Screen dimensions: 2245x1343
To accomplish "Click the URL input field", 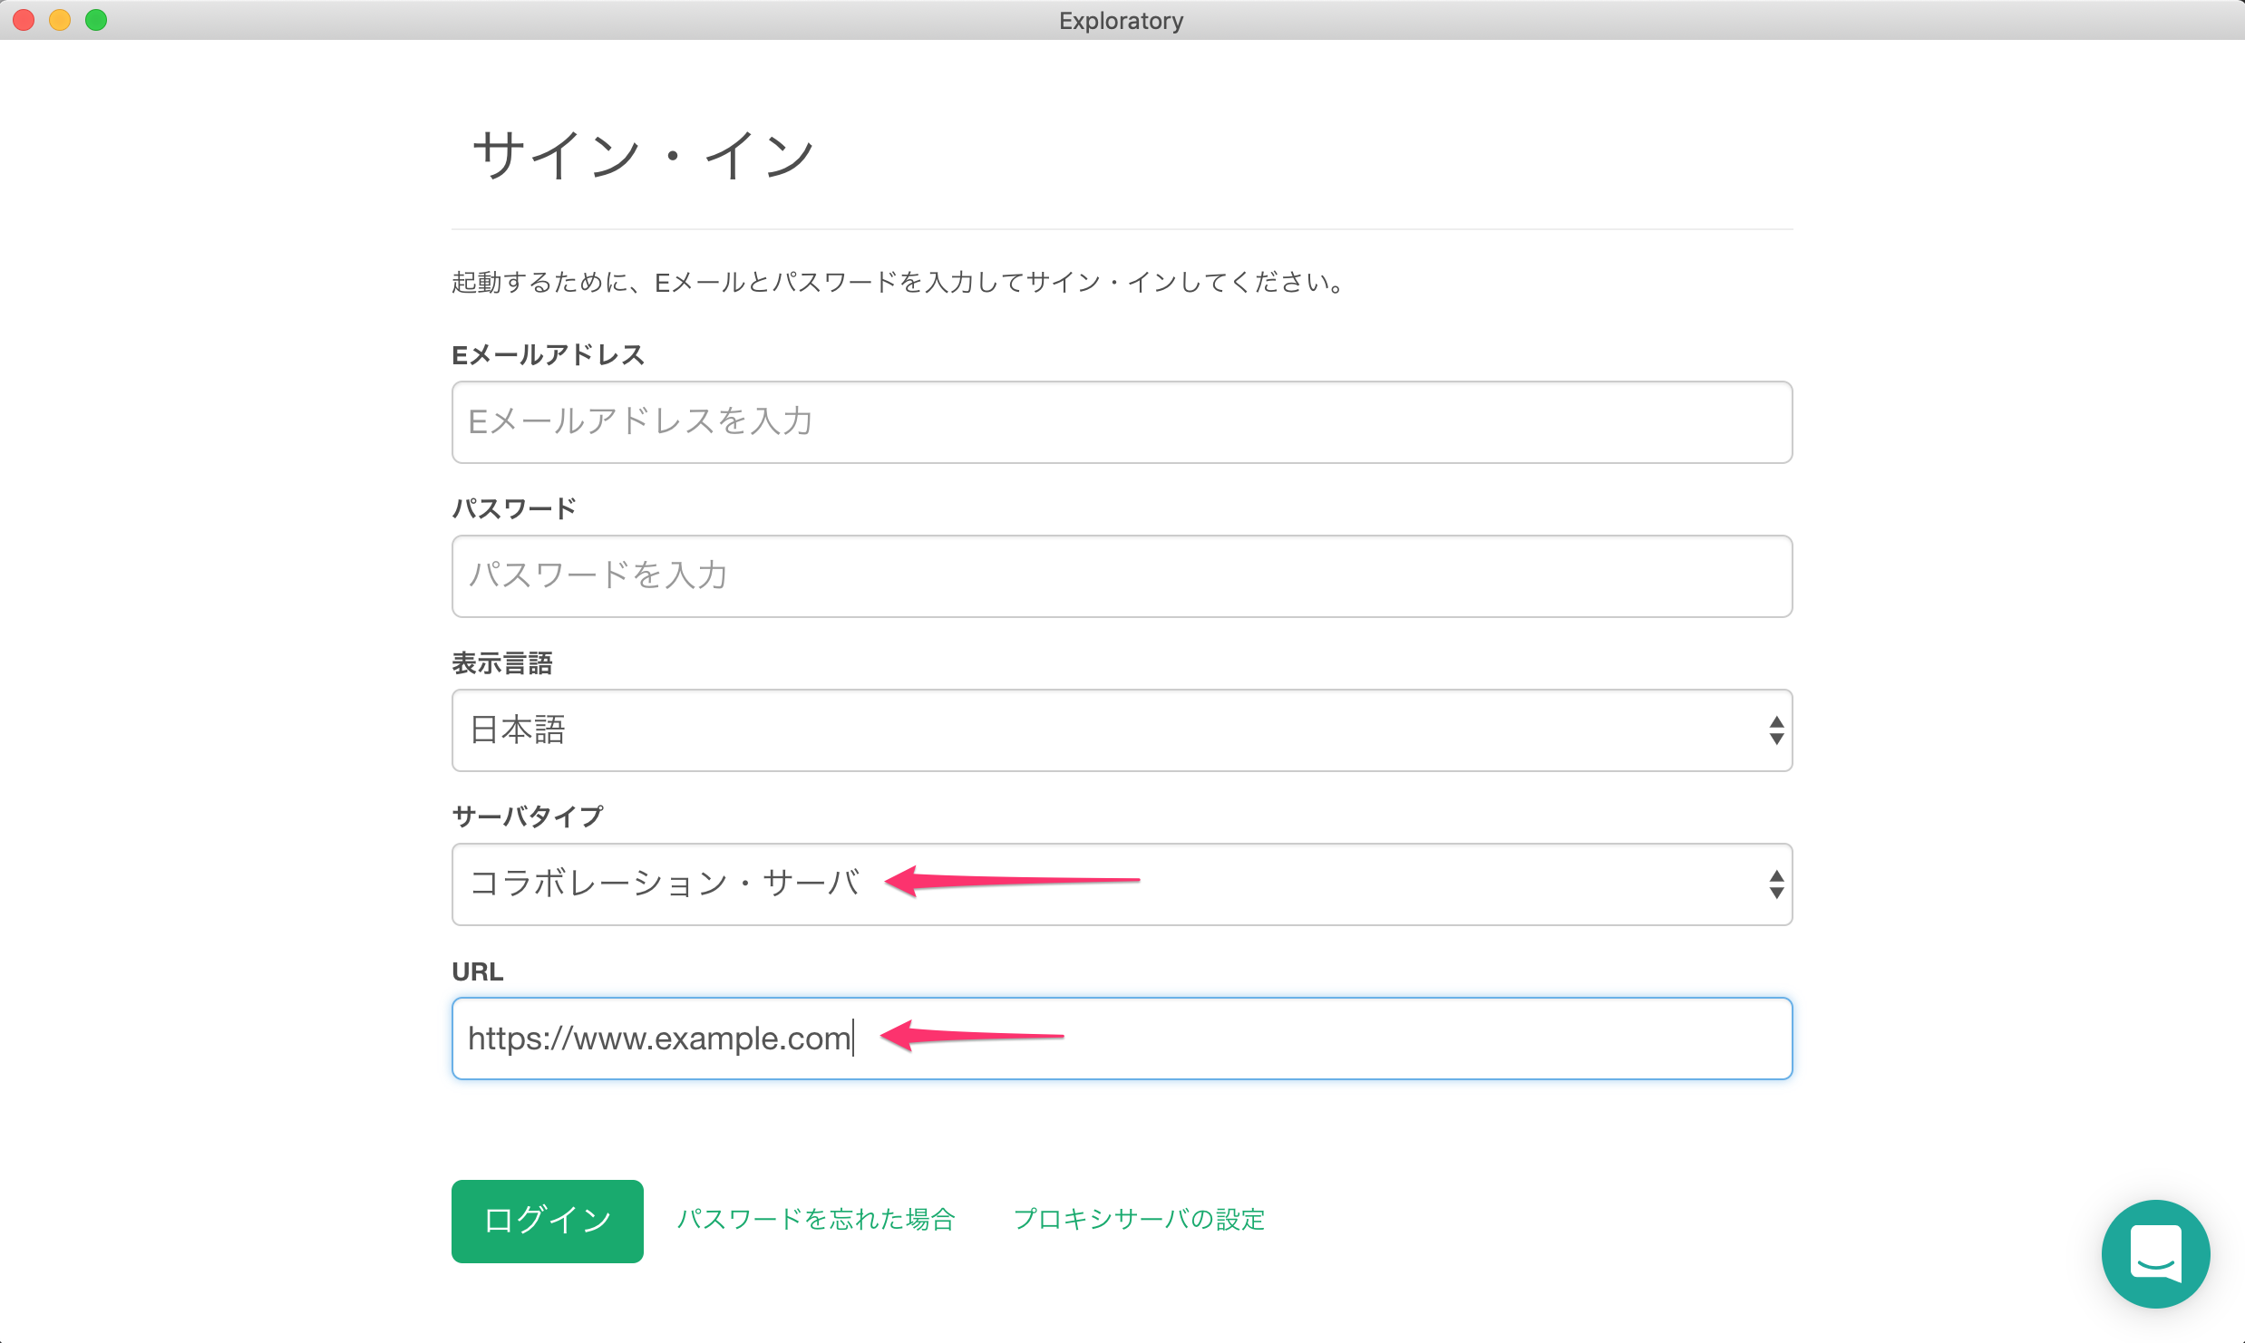I will pyautogui.click(x=1122, y=1039).
